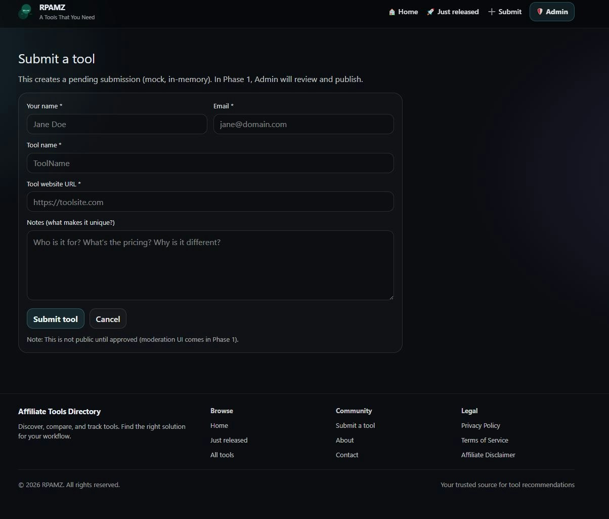Screen dimensions: 609x519
Task: Open footer Home link under Browse
Action: point(219,426)
